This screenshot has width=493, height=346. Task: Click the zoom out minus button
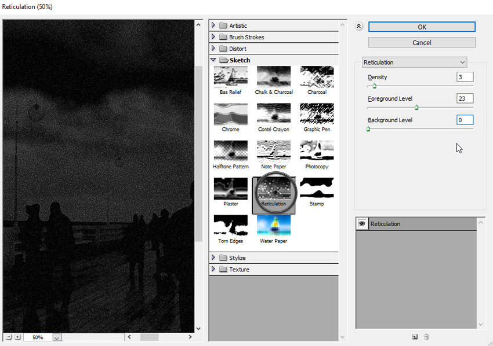pyautogui.click(x=9, y=337)
